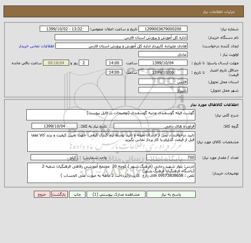Image resolution: width=251 pixels, height=243 pixels.
Task: Click the price validity time 14:00 field
Action: click(114, 72)
